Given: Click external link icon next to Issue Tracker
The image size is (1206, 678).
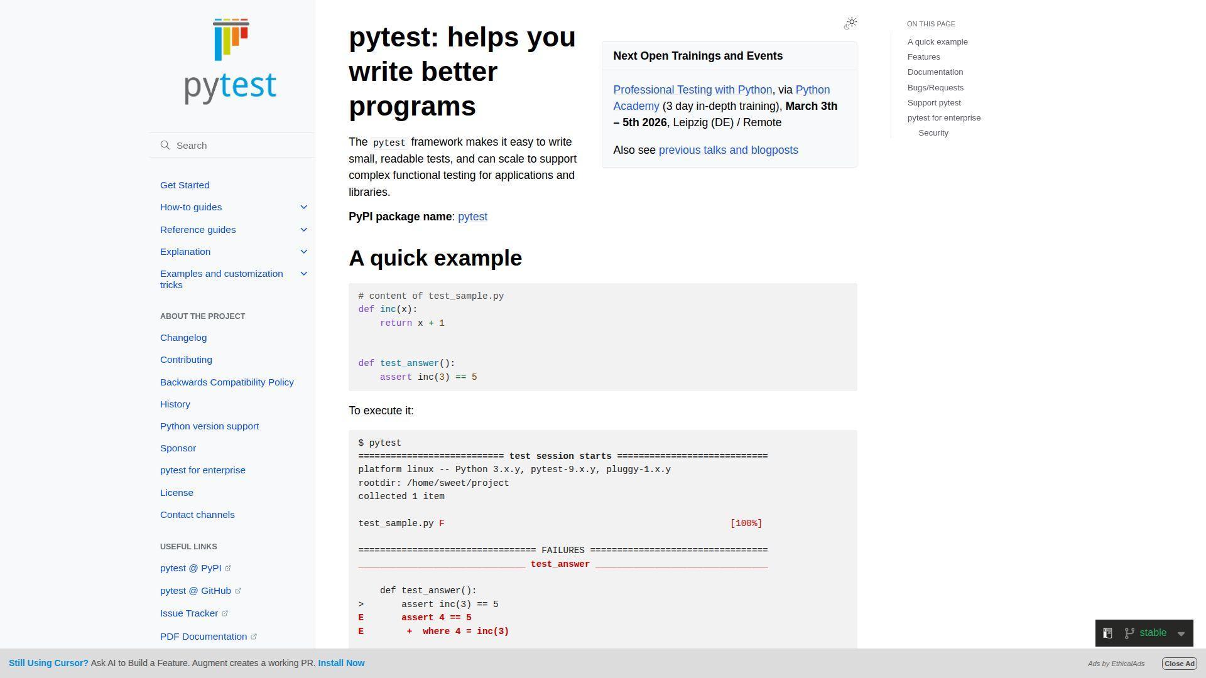Looking at the screenshot, I should [x=225, y=613].
